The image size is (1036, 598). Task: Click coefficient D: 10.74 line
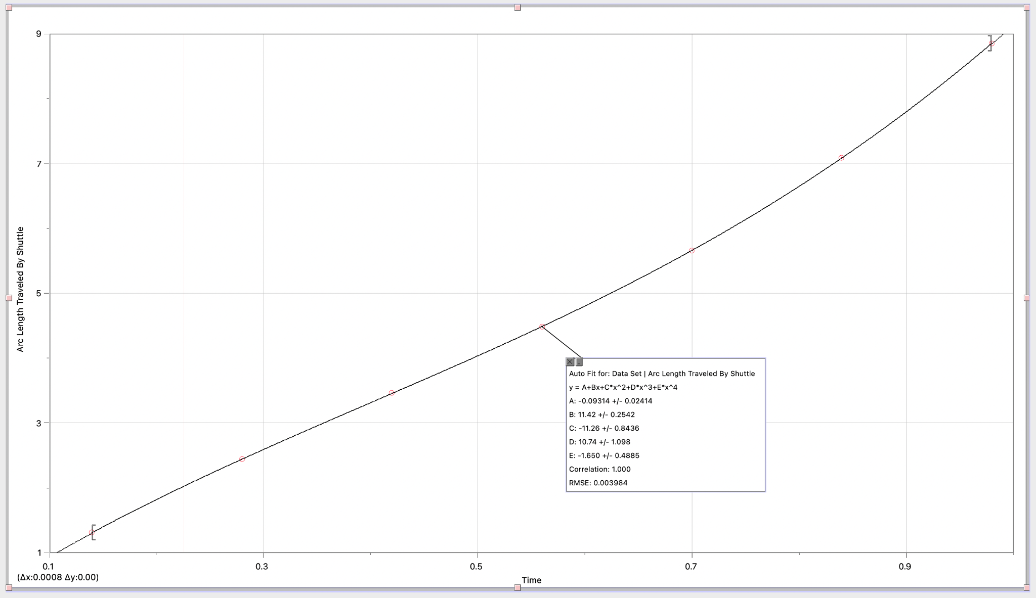tap(599, 442)
